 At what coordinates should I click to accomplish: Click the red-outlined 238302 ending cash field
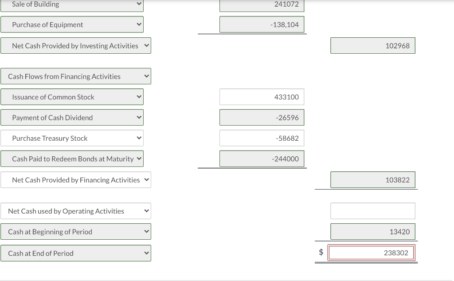point(372,252)
